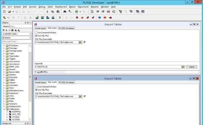The width and height of the screenshot is (203, 125).
Task: Expand the Sequences tree node
Action: 4,93
